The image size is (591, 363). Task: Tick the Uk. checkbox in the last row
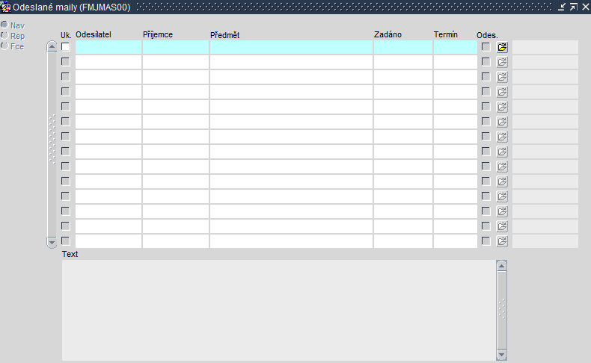click(66, 241)
